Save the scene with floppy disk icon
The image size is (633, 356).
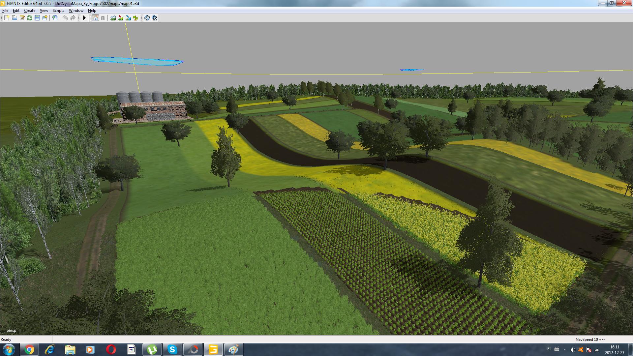coord(37,18)
